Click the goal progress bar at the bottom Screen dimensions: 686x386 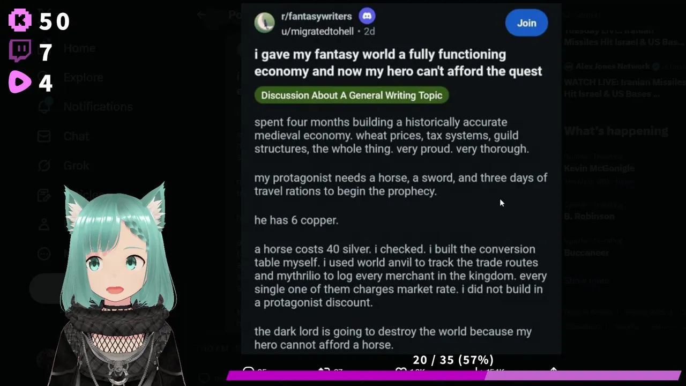[x=453, y=375]
